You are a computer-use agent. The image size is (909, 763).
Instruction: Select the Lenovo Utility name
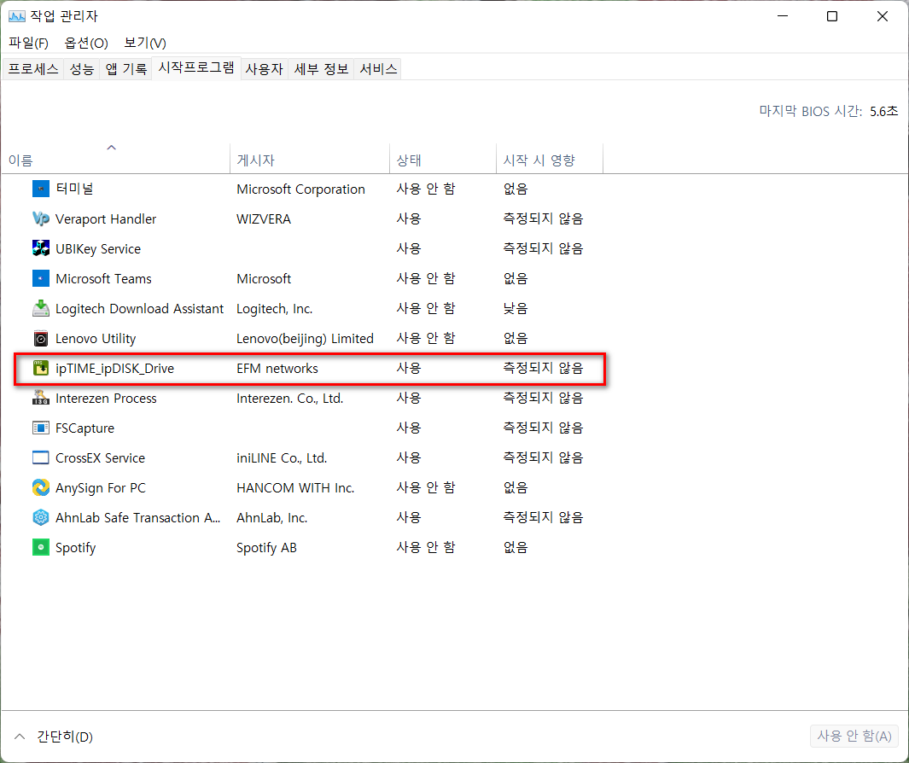pyautogui.click(x=96, y=339)
